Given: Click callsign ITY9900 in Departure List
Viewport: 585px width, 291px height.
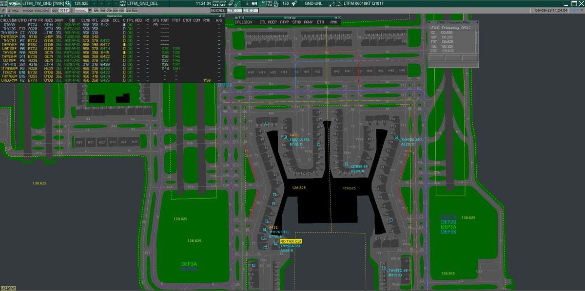Looking at the screenshot, I should click(x=10, y=68).
